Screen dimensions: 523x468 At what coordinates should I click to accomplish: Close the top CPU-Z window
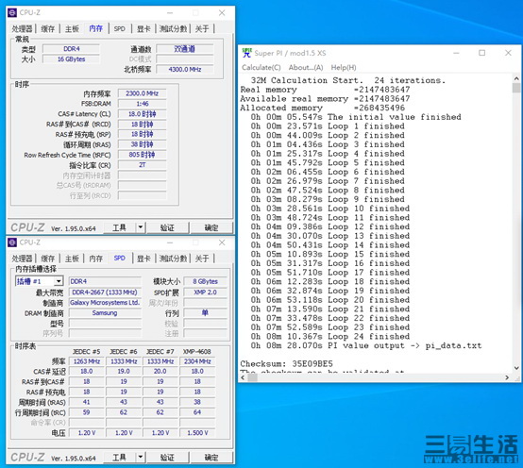[x=222, y=12]
